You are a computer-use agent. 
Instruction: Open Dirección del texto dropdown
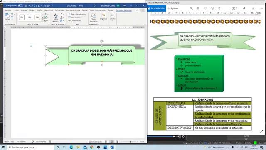point(77,14)
